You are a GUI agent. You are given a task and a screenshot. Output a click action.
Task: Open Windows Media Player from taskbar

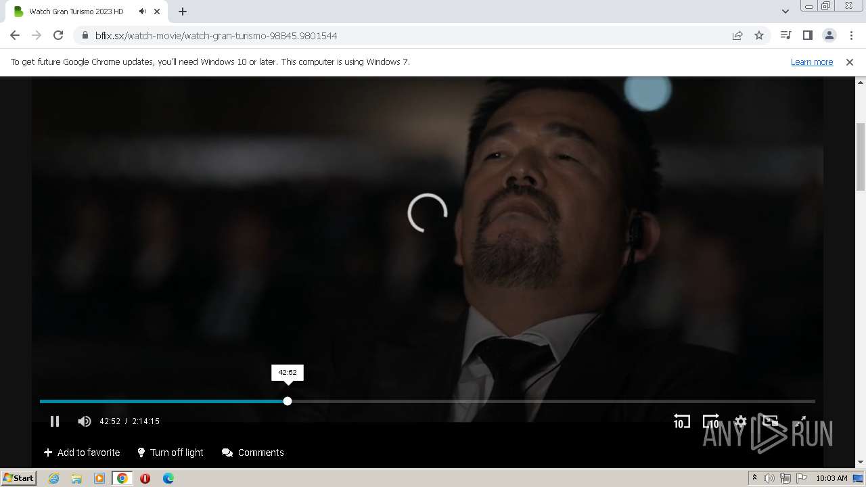tap(99, 478)
